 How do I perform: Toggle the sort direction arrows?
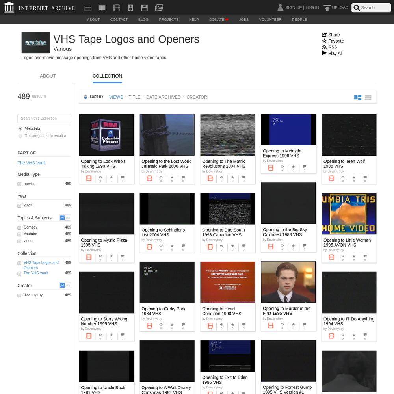[x=85, y=97]
